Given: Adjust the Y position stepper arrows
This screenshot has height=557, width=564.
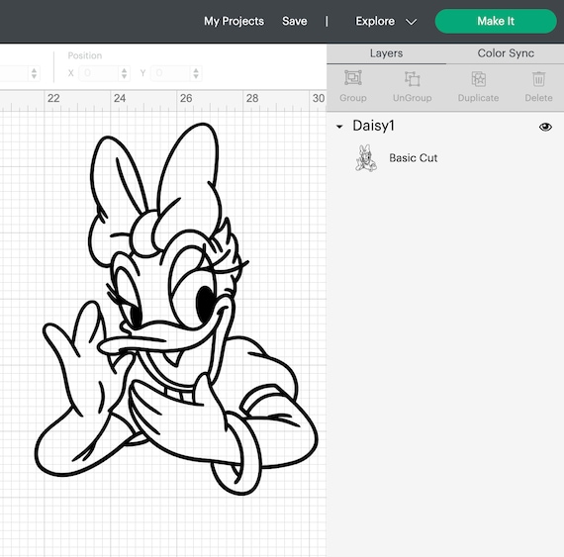Looking at the screenshot, I should 196,73.
